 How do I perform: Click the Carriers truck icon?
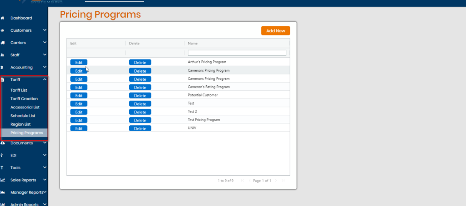2,43
